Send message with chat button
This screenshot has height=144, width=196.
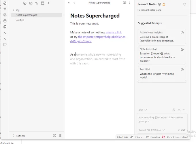[x=182, y=130]
